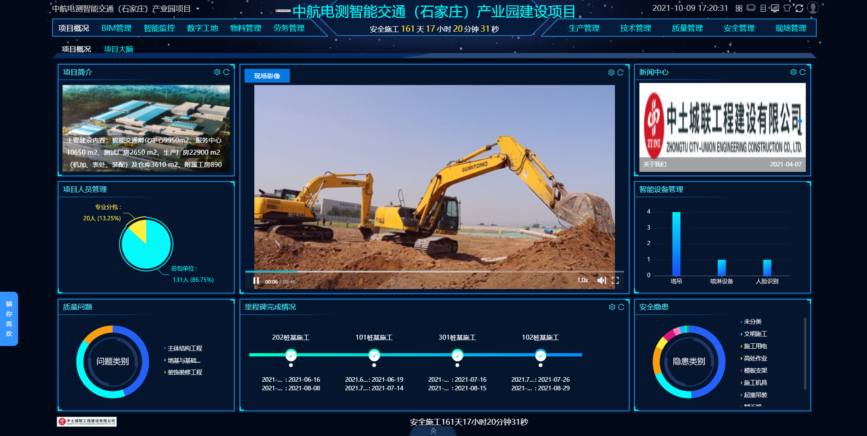Click the 猜你喜欢 side button
The image size is (867, 436).
9,319
